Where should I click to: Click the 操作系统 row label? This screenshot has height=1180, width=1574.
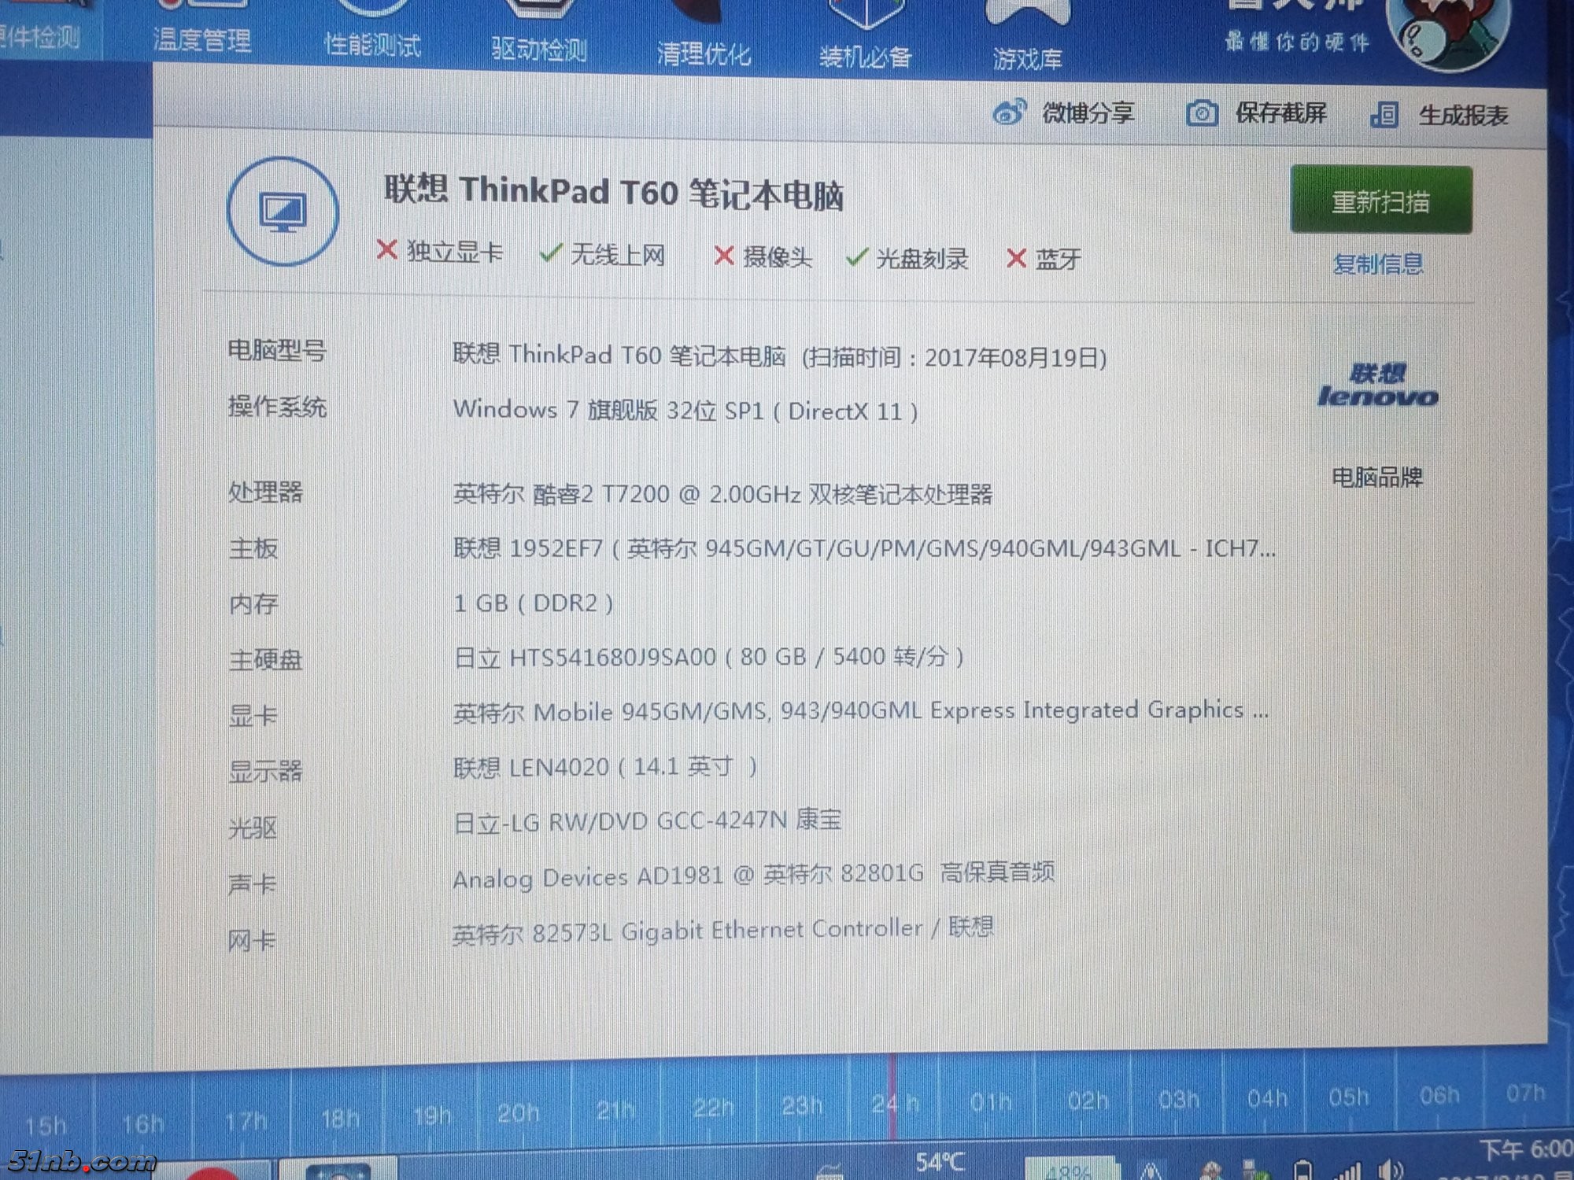pyautogui.click(x=277, y=407)
